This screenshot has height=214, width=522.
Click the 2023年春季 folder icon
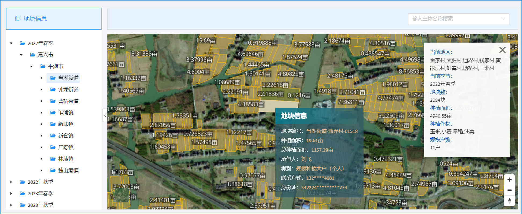pyautogui.click(x=23, y=193)
